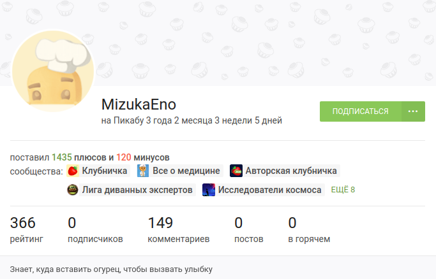This screenshot has width=436, height=279.
Task: Expand communities with ЕЩЁ 8
Action: (343, 190)
